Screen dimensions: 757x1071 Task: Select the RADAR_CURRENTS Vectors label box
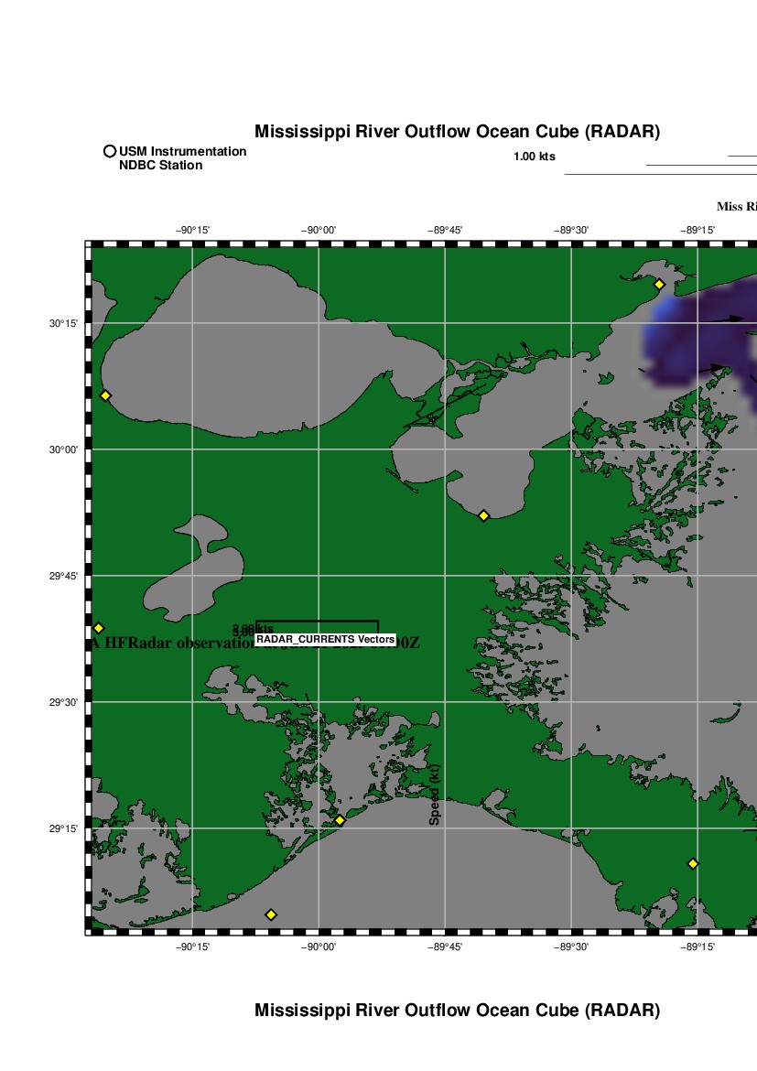[x=325, y=639]
